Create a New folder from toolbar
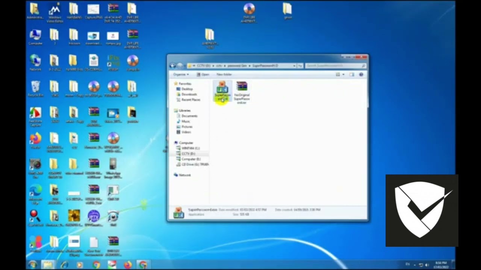481x270 pixels. pos(224,75)
